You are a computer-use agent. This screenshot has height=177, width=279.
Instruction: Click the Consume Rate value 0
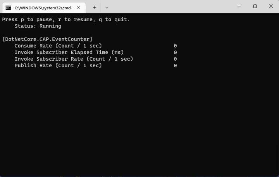pyautogui.click(x=175, y=46)
